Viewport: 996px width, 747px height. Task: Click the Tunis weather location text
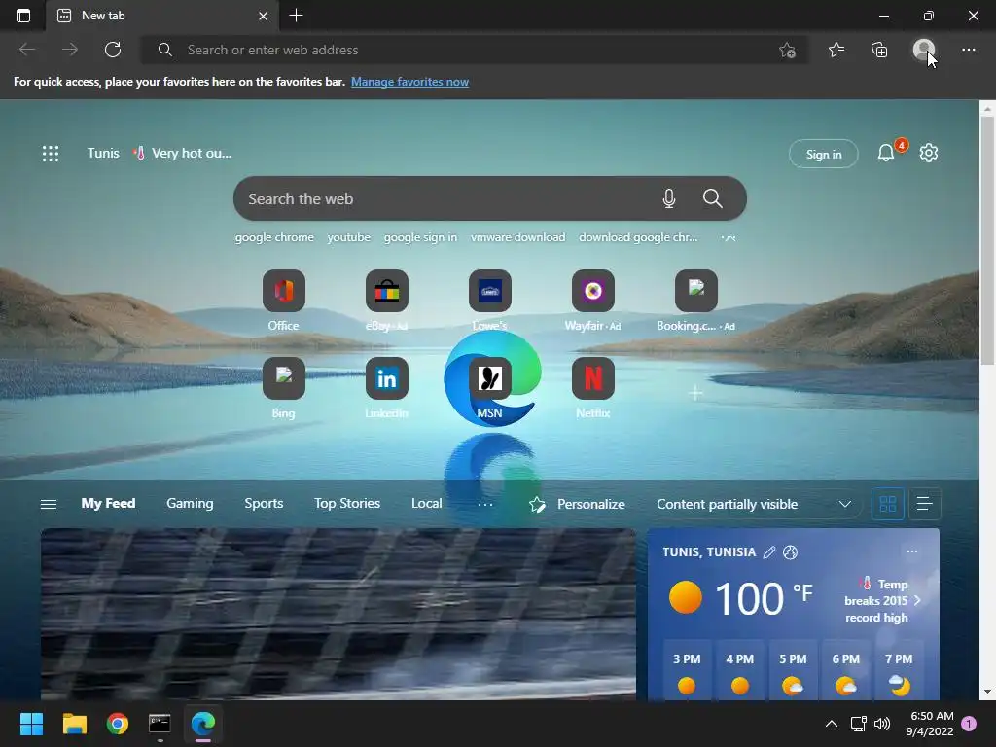click(103, 153)
